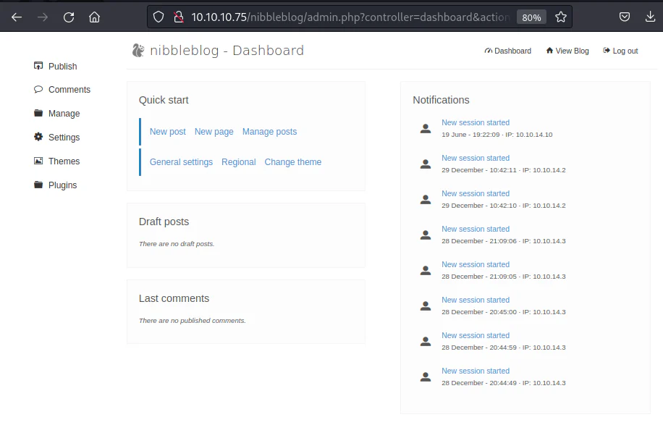
Task: Click the Comments speech bubble icon
Action: [x=38, y=89]
